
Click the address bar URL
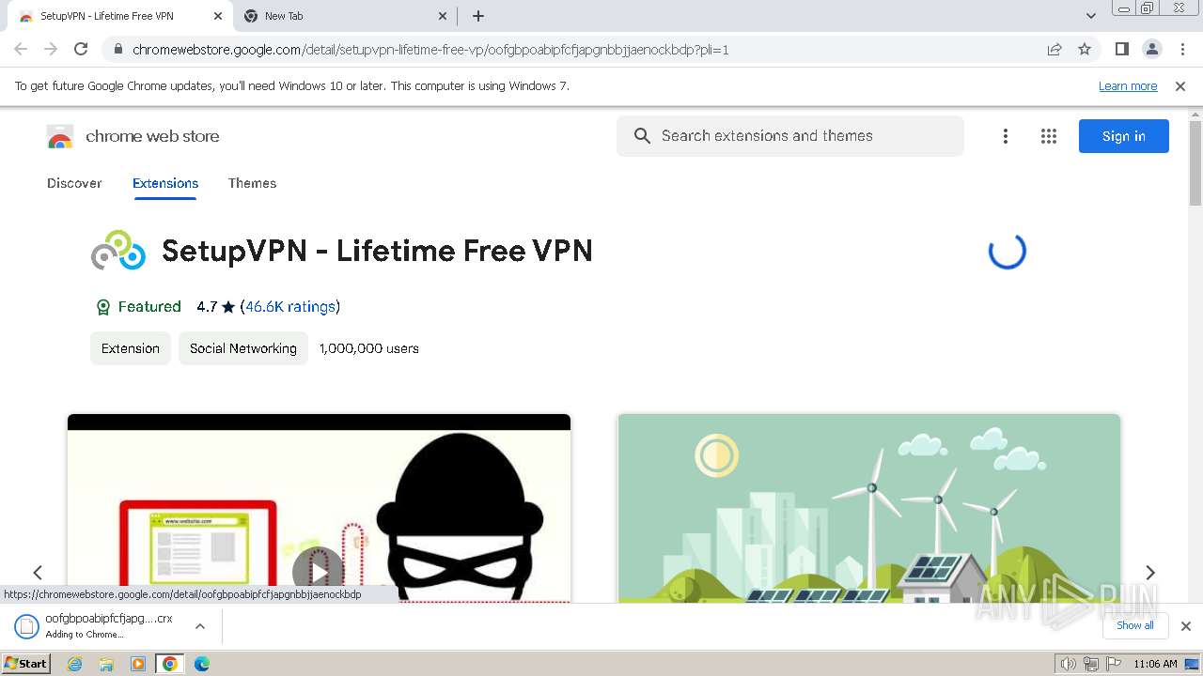coord(430,50)
